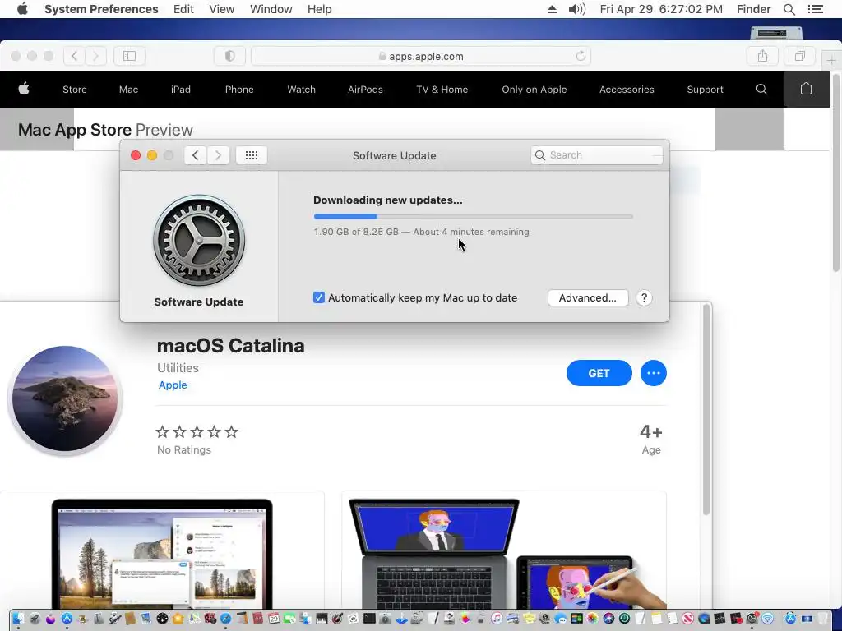Open View menu

click(222, 9)
